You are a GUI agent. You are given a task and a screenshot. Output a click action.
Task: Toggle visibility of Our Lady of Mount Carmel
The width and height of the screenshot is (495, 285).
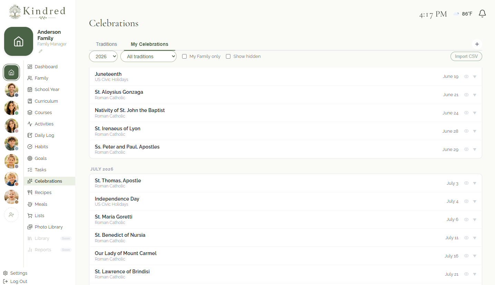click(466, 256)
